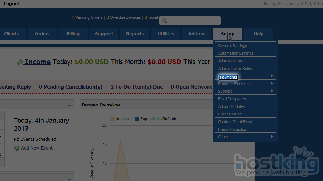Open General Settings from Setup menu
This screenshot has height=181, width=323.
coord(232,46)
